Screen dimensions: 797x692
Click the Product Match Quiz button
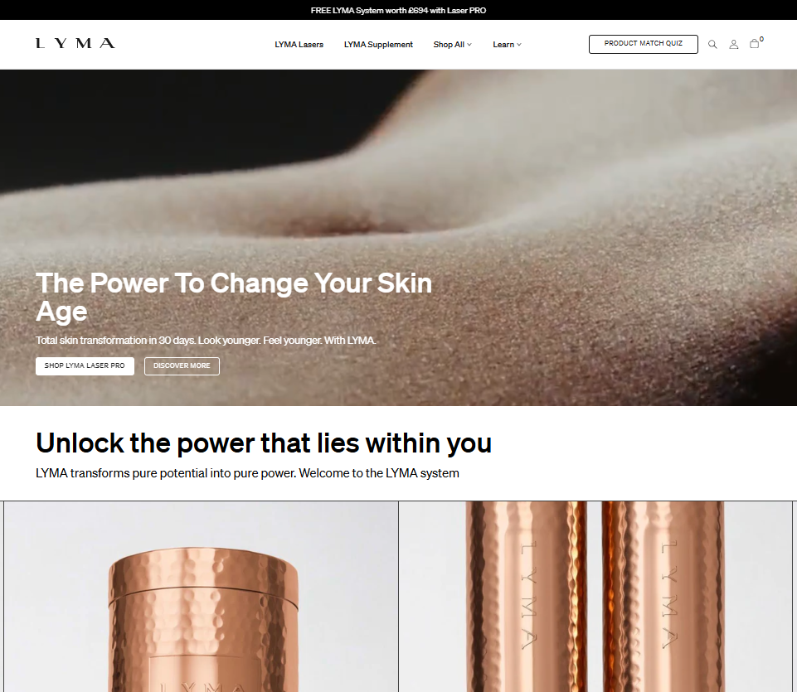(x=643, y=44)
